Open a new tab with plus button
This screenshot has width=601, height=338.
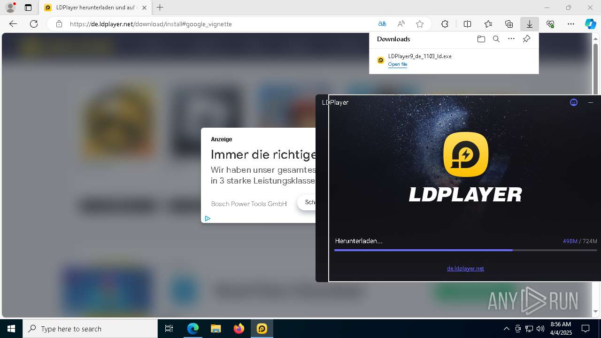point(160,8)
